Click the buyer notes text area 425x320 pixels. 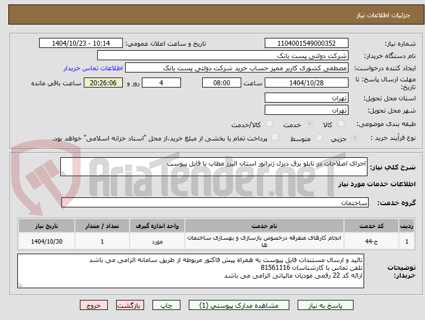(x=190, y=271)
